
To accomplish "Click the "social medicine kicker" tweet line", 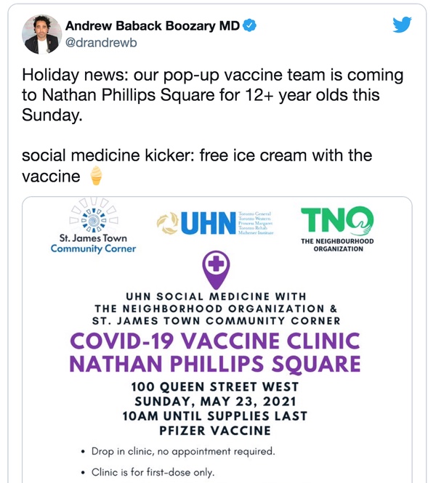I will [196, 155].
